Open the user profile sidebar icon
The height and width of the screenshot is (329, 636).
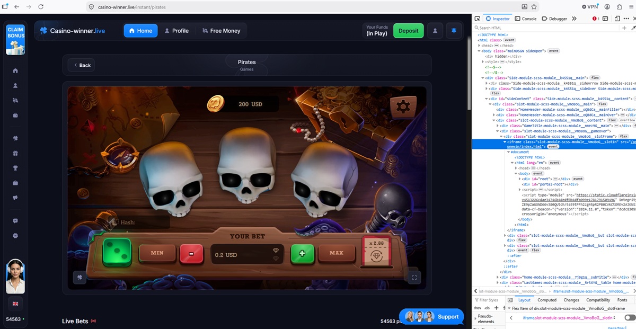pyautogui.click(x=15, y=85)
